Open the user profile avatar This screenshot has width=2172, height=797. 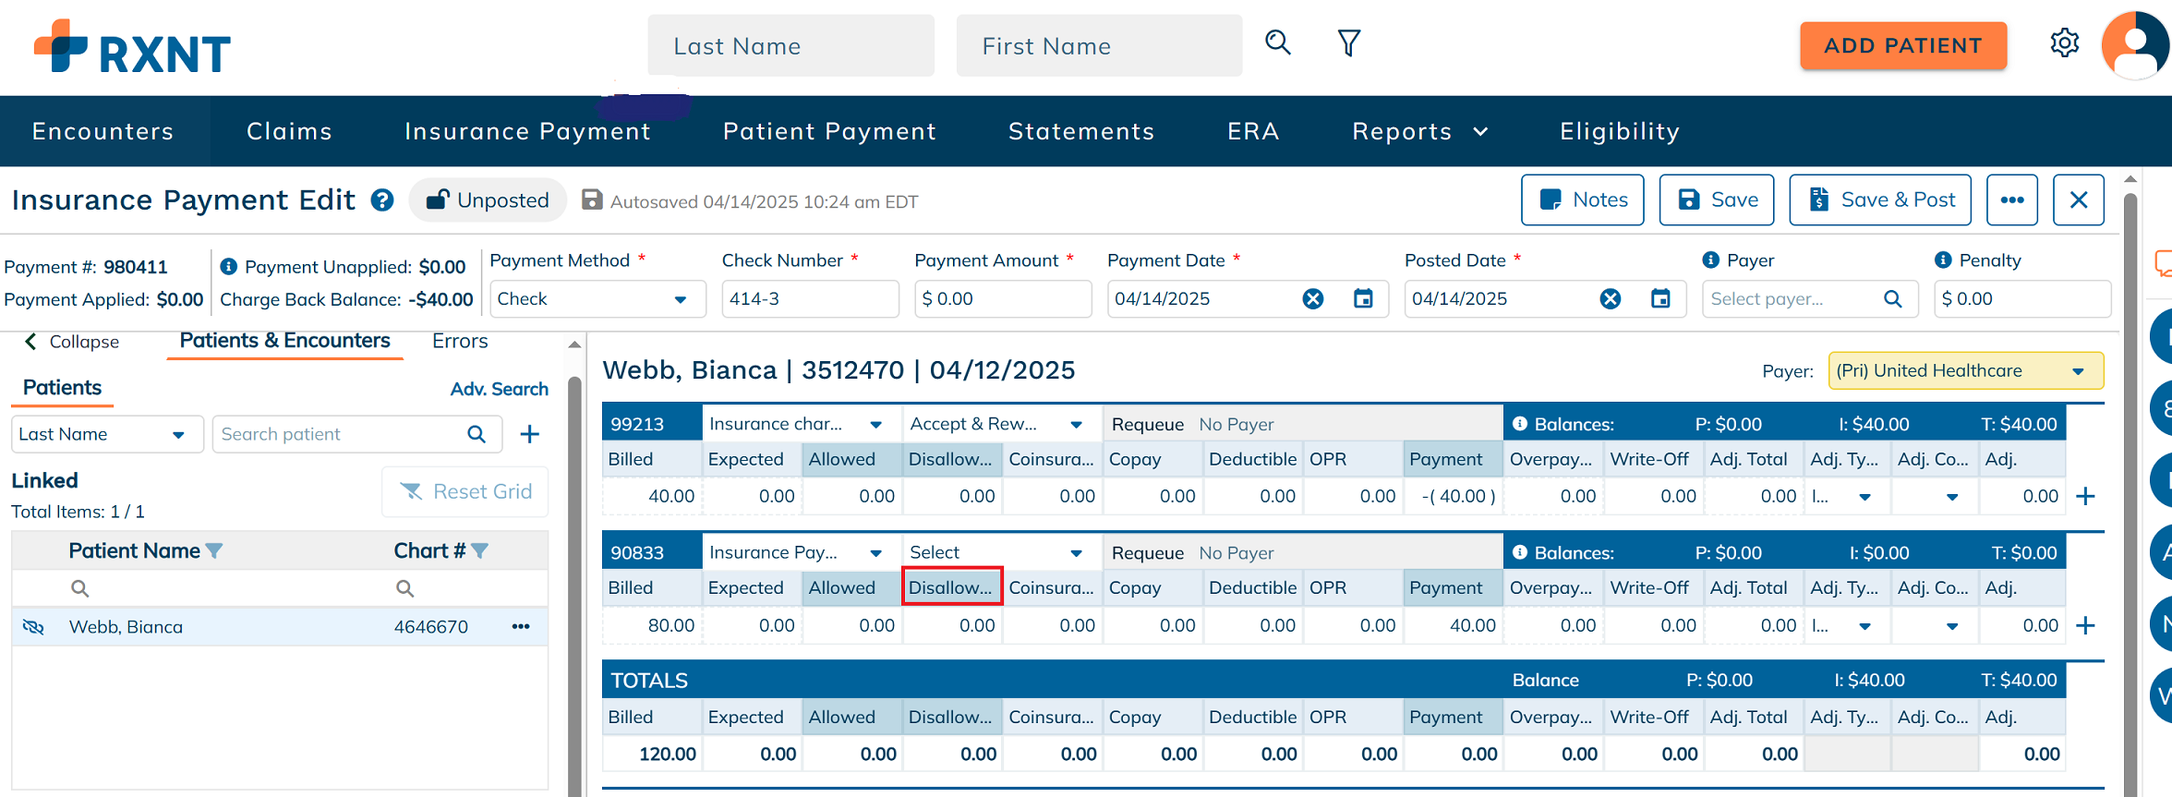pos(2135,46)
